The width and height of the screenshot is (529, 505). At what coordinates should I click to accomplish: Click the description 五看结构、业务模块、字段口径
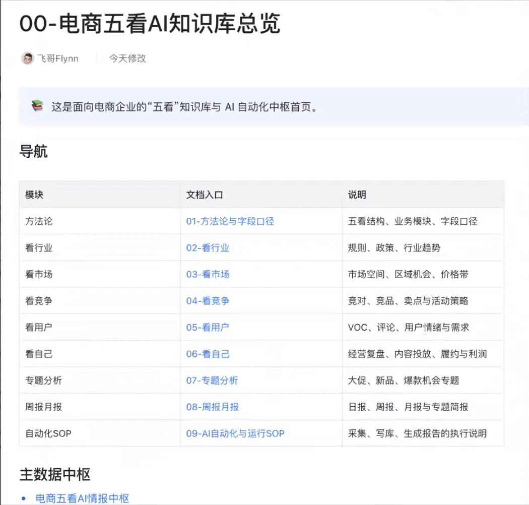point(413,221)
